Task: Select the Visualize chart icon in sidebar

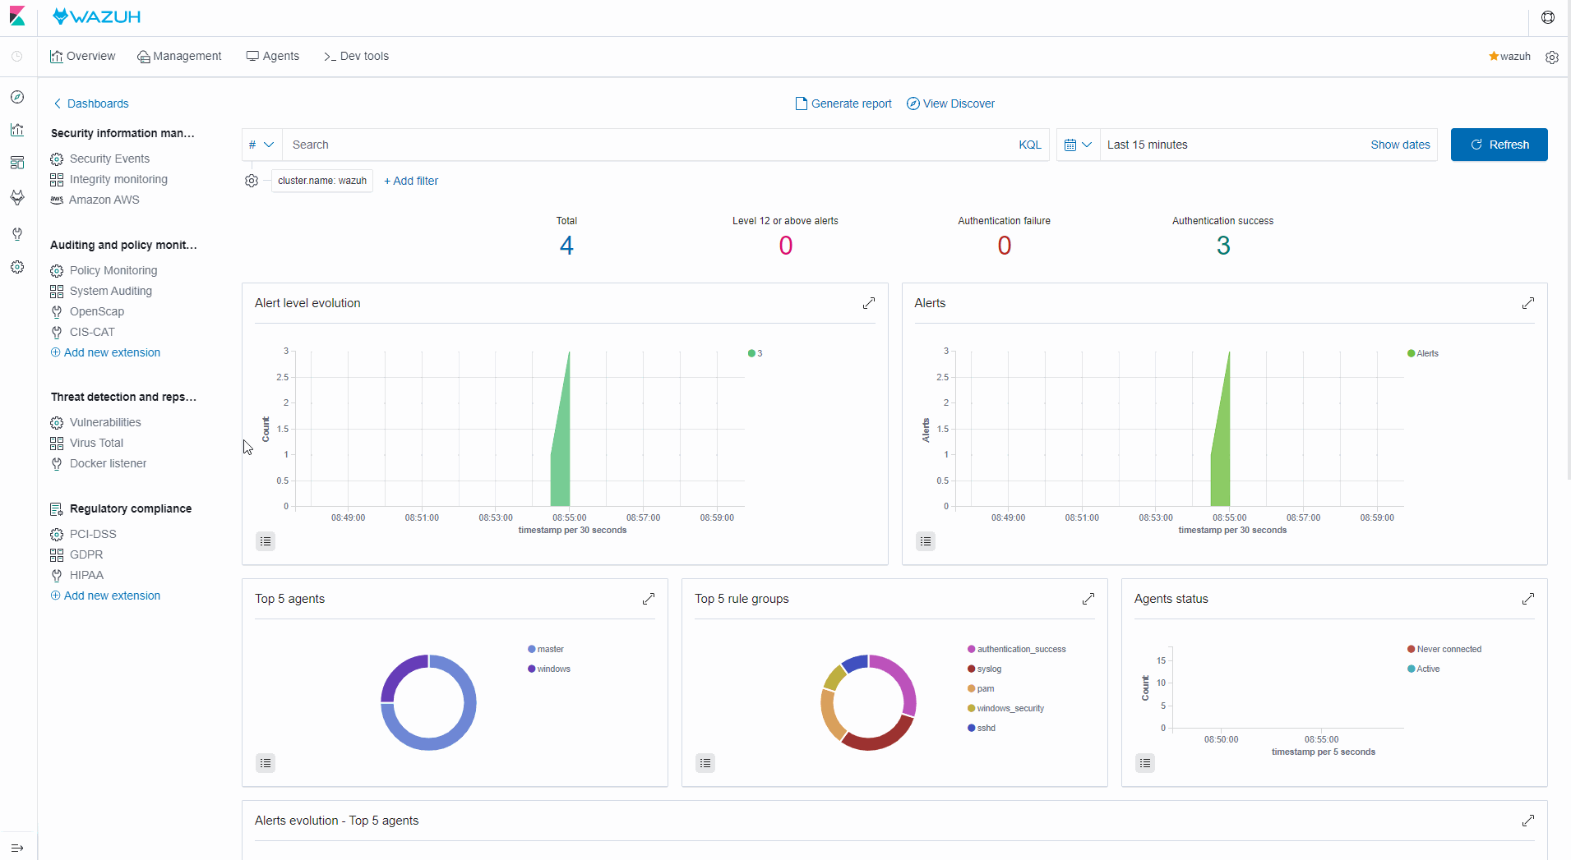Action: pos(17,130)
